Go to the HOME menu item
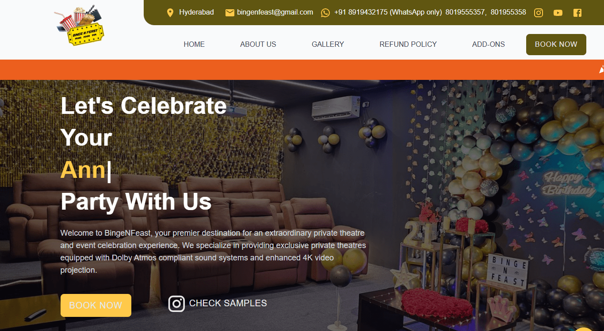 click(x=194, y=44)
